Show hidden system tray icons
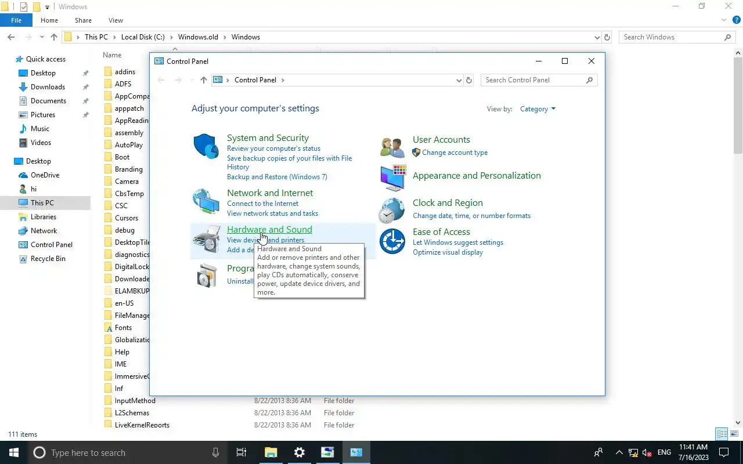Viewport: 743px width, 464px height. pyautogui.click(x=619, y=452)
